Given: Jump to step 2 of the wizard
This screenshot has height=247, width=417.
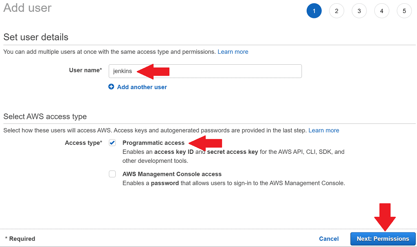Looking at the screenshot, I should click(336, 11).
